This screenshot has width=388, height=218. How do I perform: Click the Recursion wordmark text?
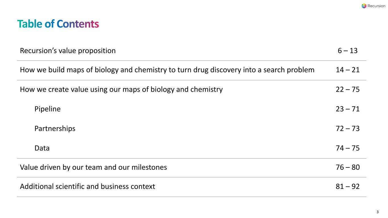[376, 6]
